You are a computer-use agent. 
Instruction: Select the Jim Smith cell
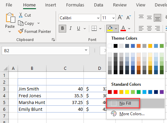[x=32, y=89]
